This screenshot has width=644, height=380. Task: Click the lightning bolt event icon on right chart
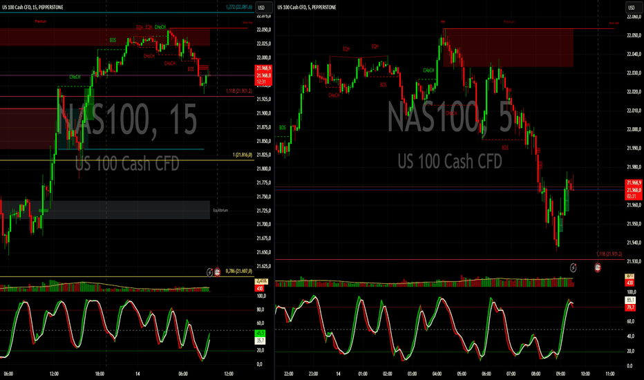pos(572,267)
